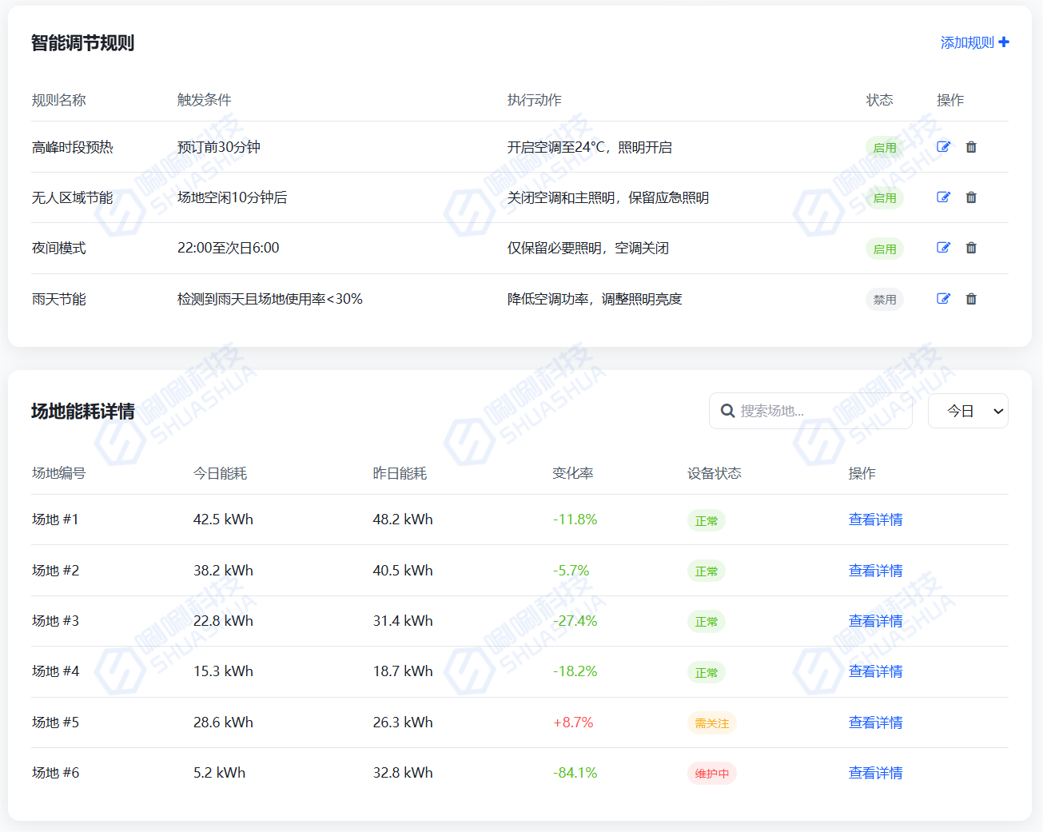
Task: Click the 维护中 status badge
Action: pyautogui.click(x=711, y=774)
